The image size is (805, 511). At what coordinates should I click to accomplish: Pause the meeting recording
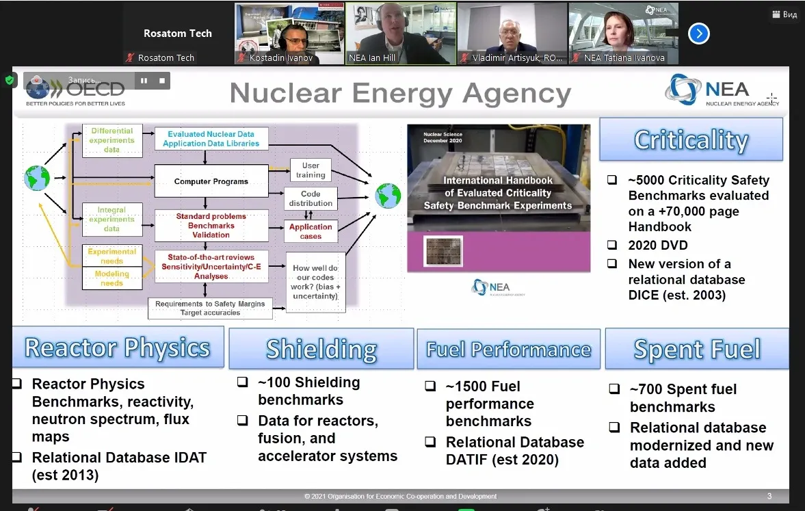pyautogui.click(x=144, y=81)
